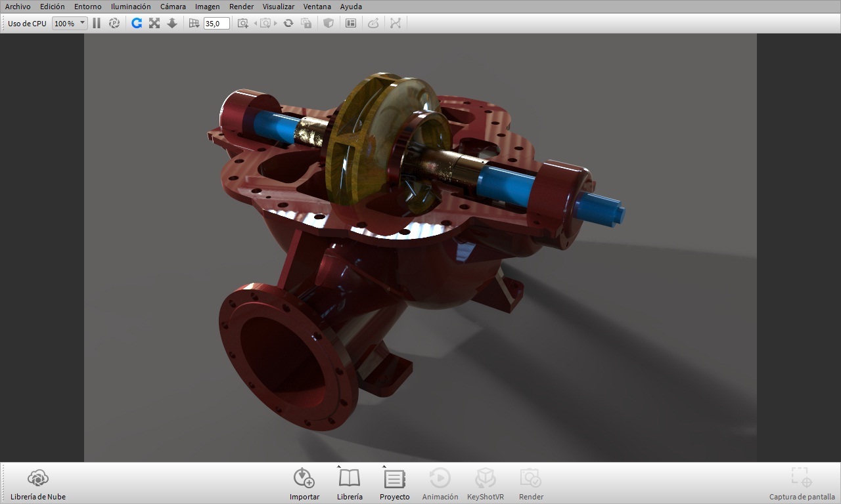Click the Animación button
Viewport: 841px width, 504px height.
pyautogui.click(x=440, y=484)
